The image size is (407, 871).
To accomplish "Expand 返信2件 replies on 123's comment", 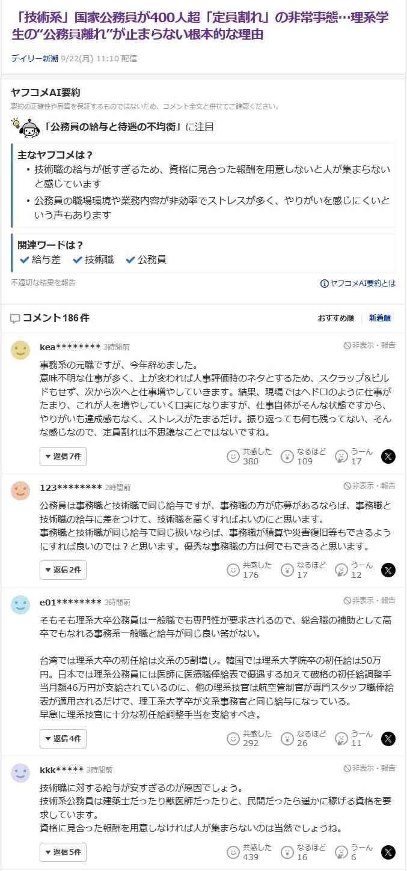I will pyautogui.click(x=63, y=570).
